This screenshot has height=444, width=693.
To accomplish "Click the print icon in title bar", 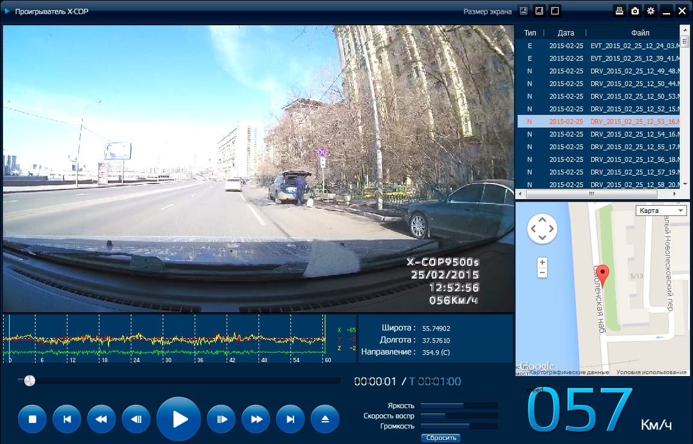I will click(619, 11).
